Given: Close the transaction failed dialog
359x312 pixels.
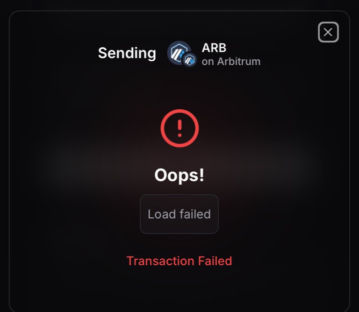Looking at the screenshot, I should (328, 32).
